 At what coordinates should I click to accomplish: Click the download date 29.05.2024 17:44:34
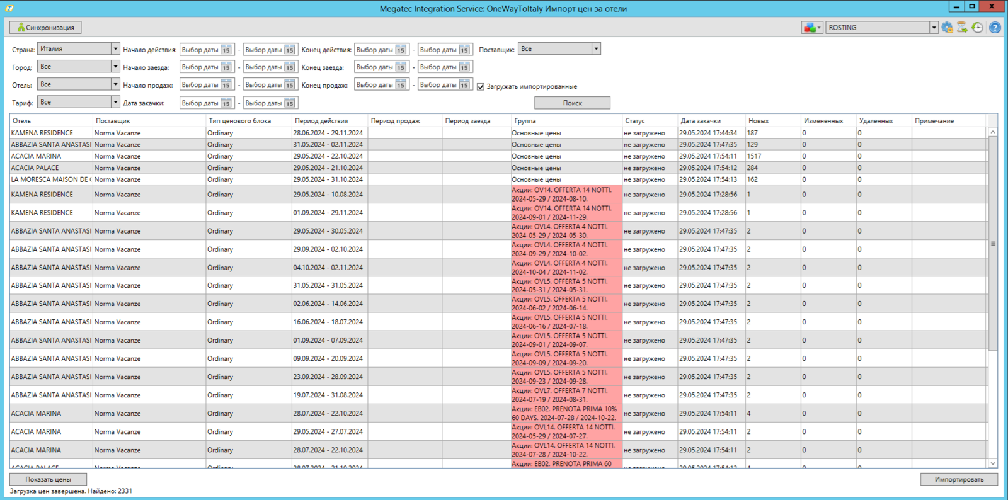click(711, 133)
